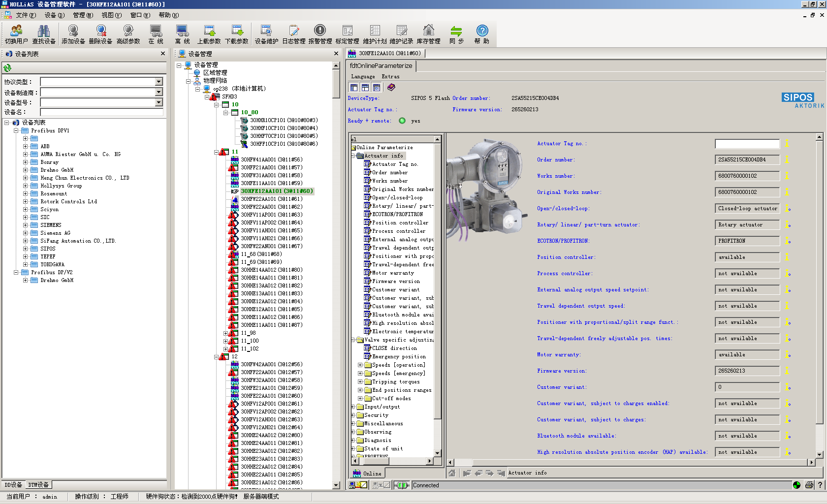Expand the Security folder in parameter tree
The height and width of the screenshot is (504, 827).
coord(353,415)
